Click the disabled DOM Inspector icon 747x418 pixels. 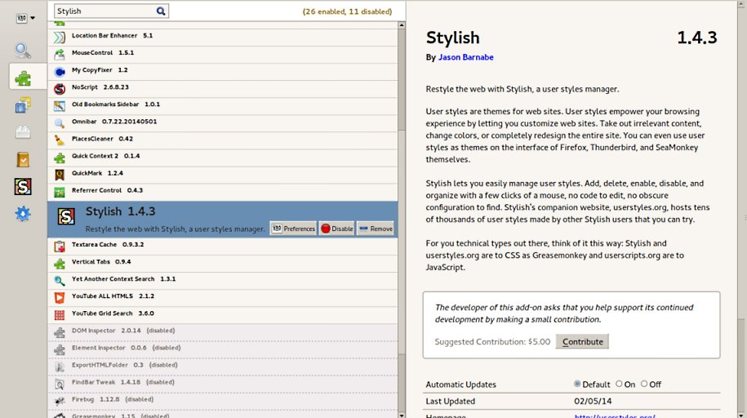(59, 332)
